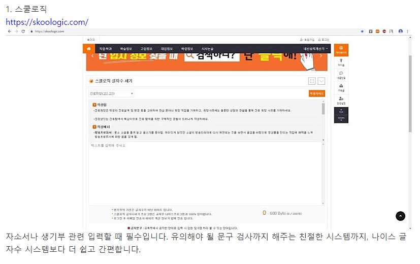Click the 환경설정 sidebar icon
This screenshot has height=264, width=420.
pos(341,101)
